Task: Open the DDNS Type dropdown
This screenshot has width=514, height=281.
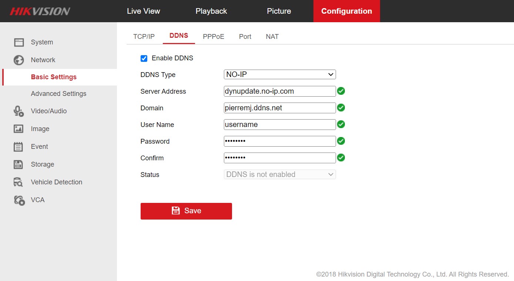Action: click(279, 74)
